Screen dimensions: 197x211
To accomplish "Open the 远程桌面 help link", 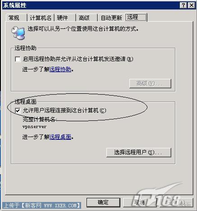I will pos(60,137).
